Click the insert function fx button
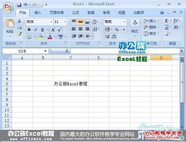The image size is (186, 142). coord(67,51)
